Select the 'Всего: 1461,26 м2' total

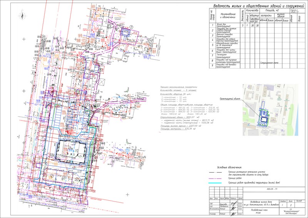pyautogui.click(x=197, y=114)
